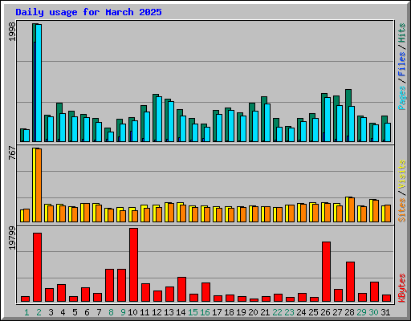The height and width of the screenshot is (321, 411).
Task: Click the cyan Pages bar for day 26
Action: pos(328,120)
